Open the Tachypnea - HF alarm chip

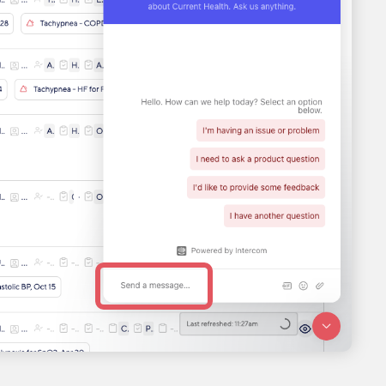[x=59, y=89]
